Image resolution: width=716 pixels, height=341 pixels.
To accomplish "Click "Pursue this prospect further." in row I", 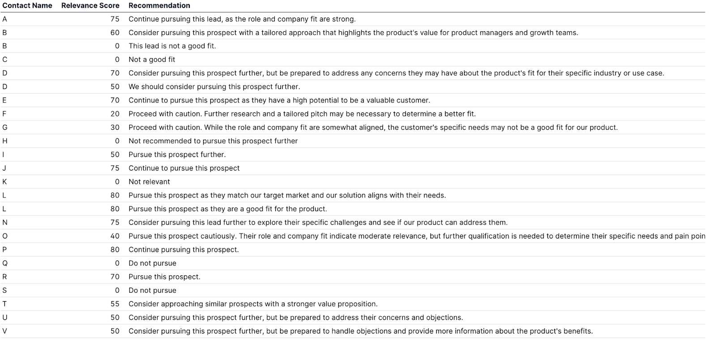I will pos(177,154).
